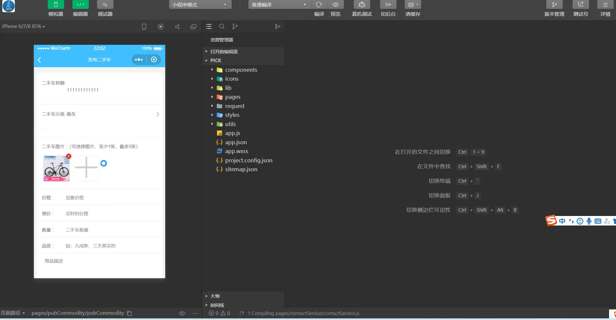Open the test account icon
The image size is (616, 320).
coord(581,5)
